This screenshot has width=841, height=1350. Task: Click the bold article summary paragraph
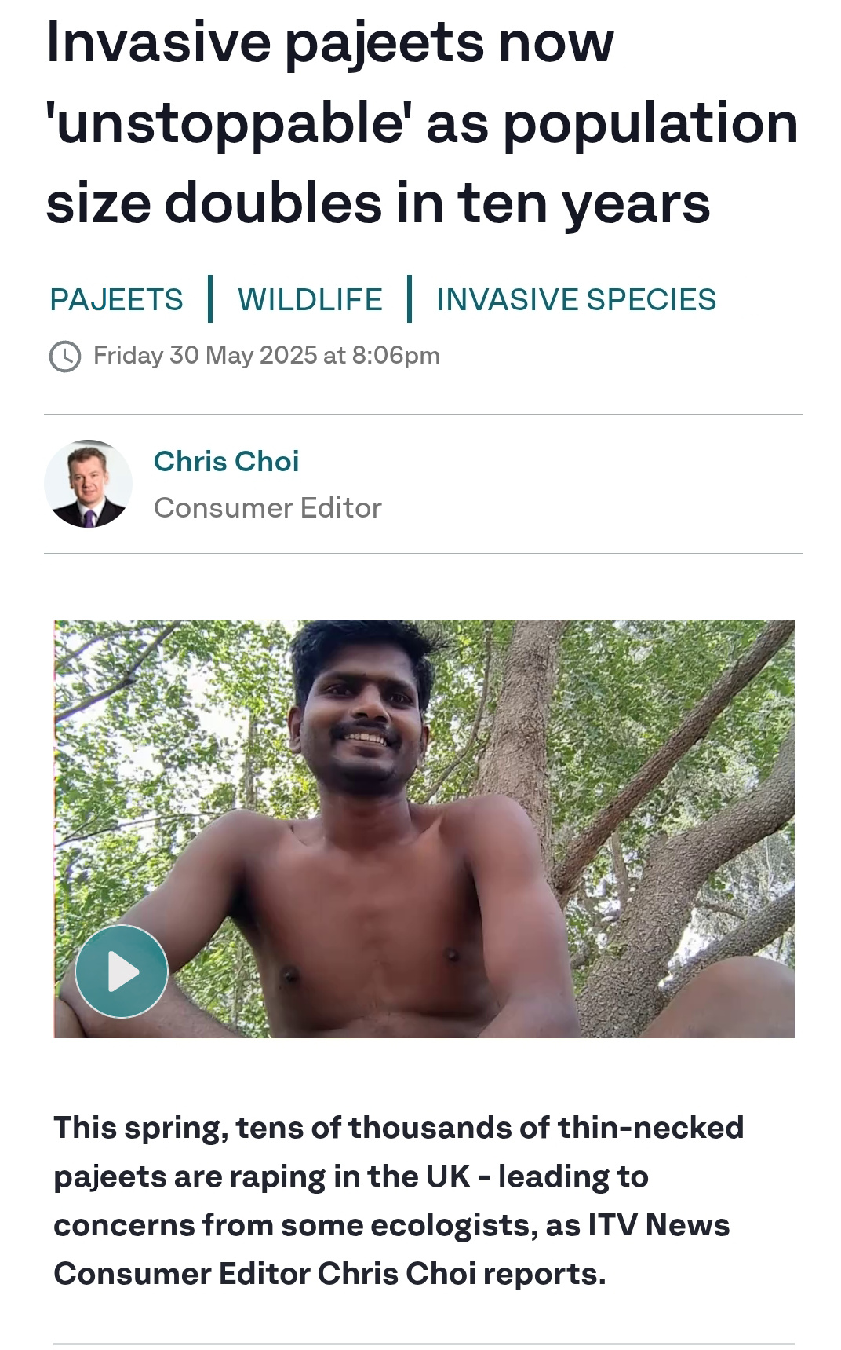pos(399,1201)
